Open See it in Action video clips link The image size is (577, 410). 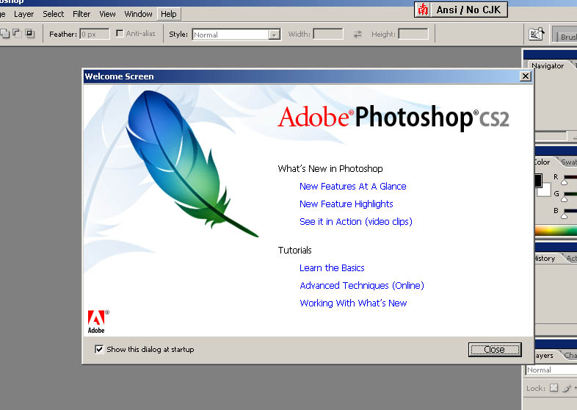click(356, 221)
